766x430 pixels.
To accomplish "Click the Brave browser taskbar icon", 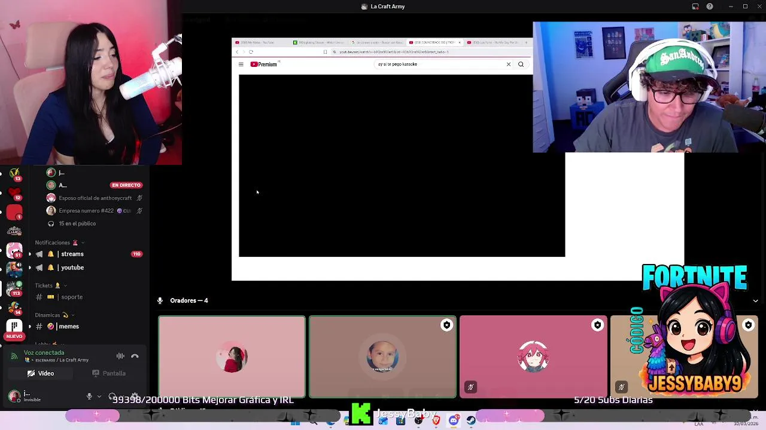I will [436, 421].
